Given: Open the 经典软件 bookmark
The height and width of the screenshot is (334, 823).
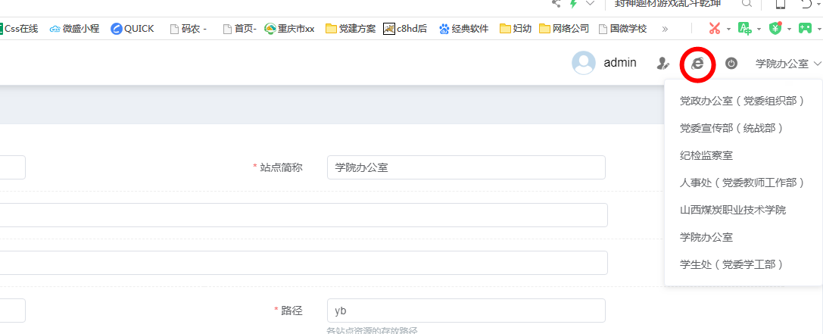Looking at the screenshot, I should [x=463, y=28].
